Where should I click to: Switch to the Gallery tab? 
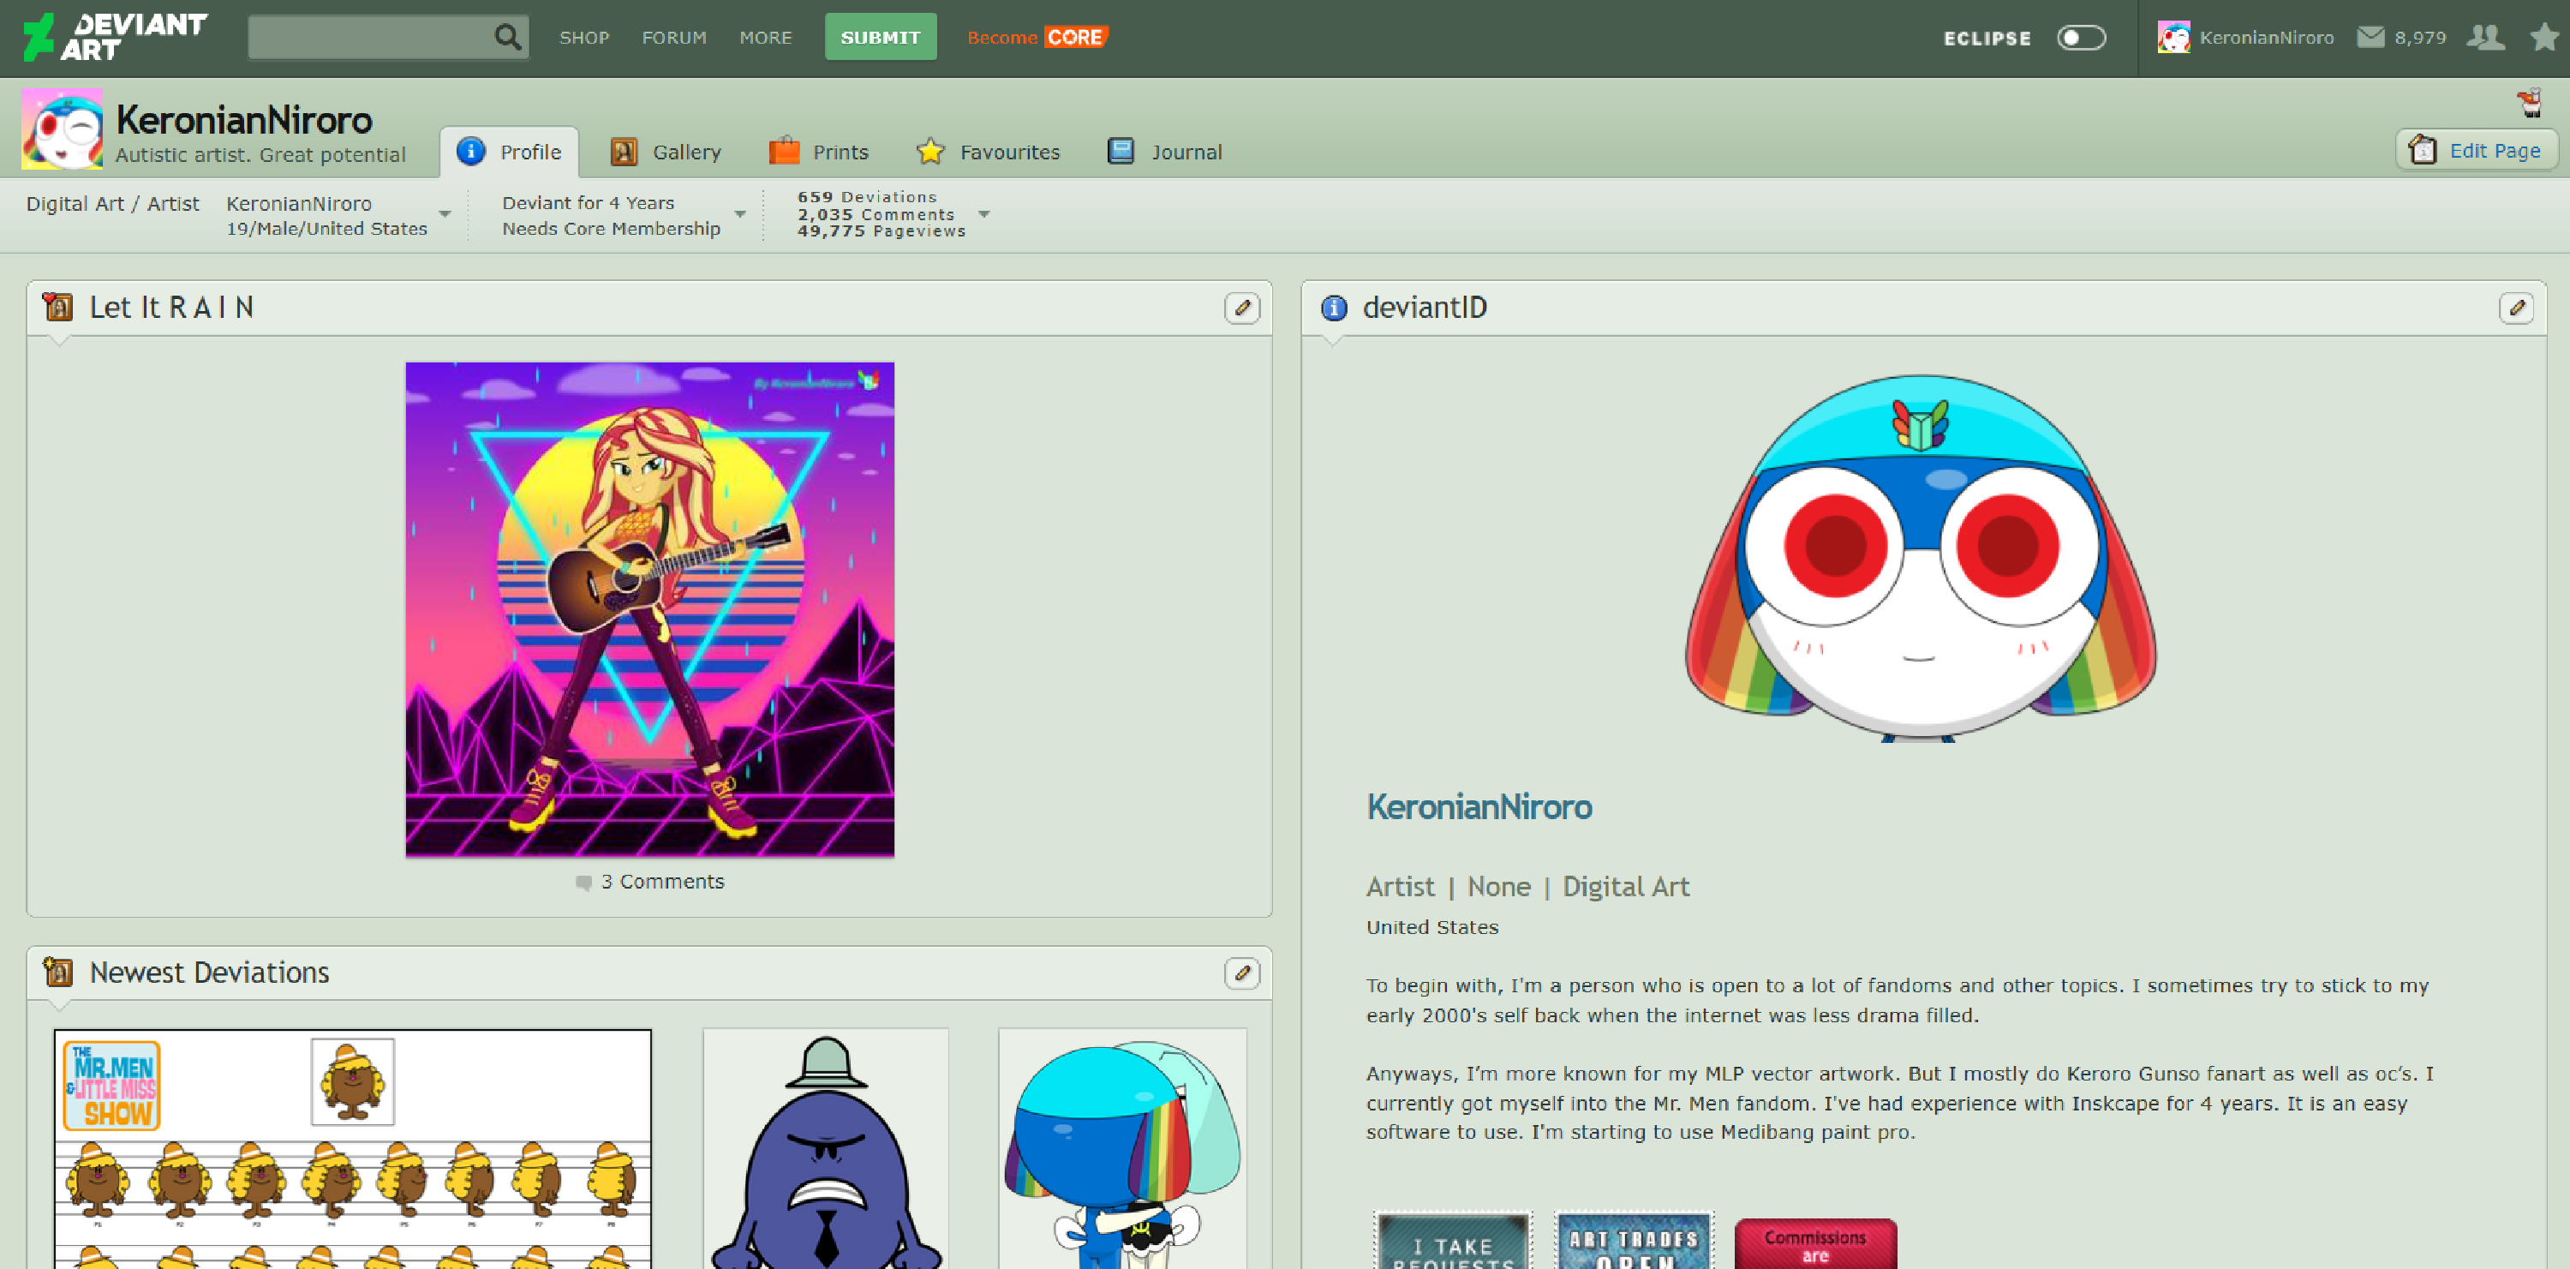(x=666, y=153)
